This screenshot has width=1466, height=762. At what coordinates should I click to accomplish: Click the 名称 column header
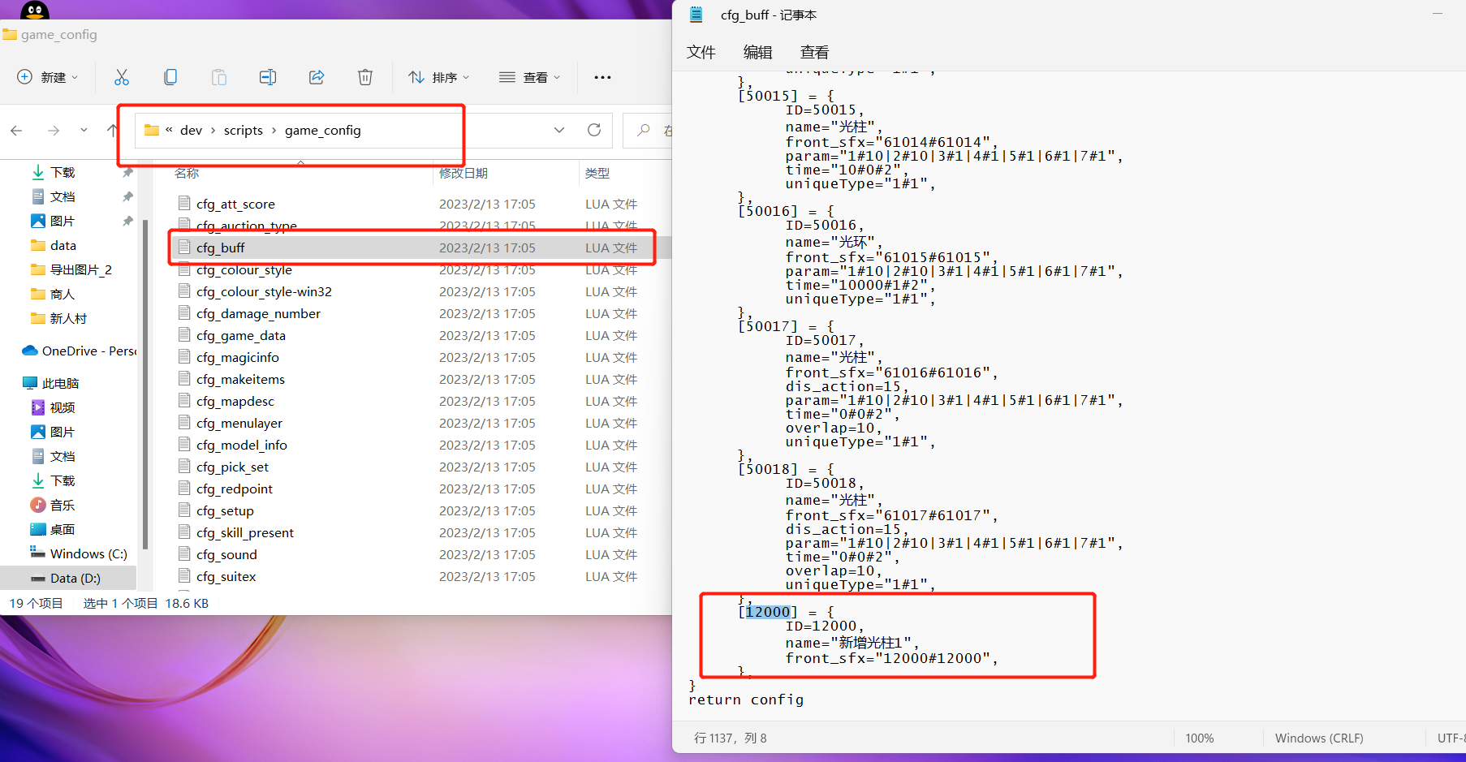click(187, 173)
